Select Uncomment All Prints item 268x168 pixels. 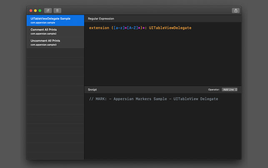pos(55,43)
